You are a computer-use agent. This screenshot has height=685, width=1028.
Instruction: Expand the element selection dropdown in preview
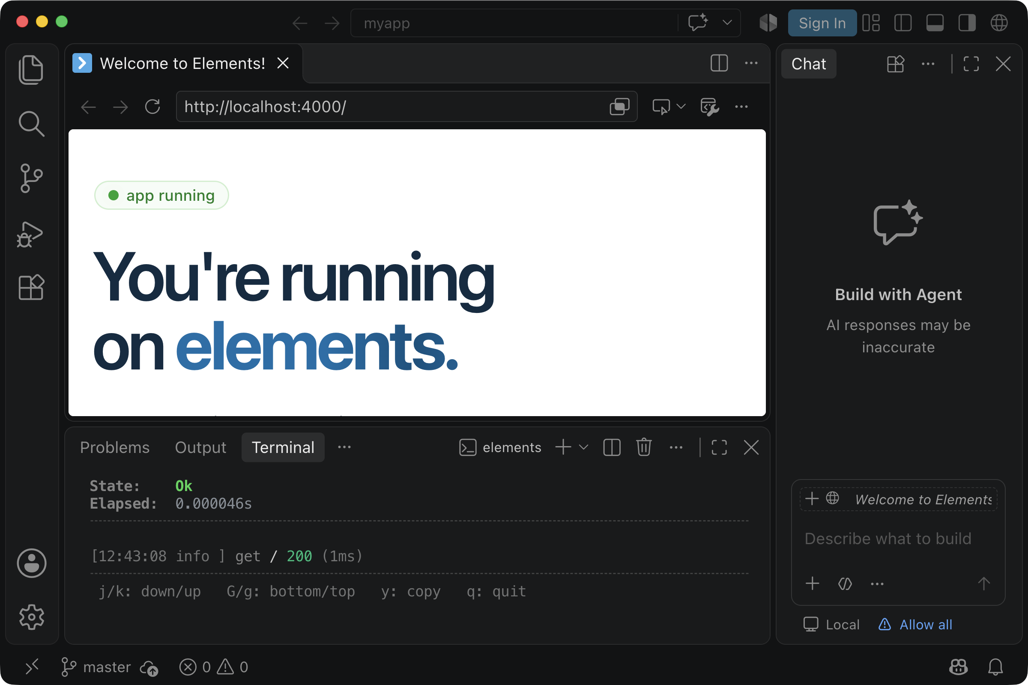(x=681, y=107)
